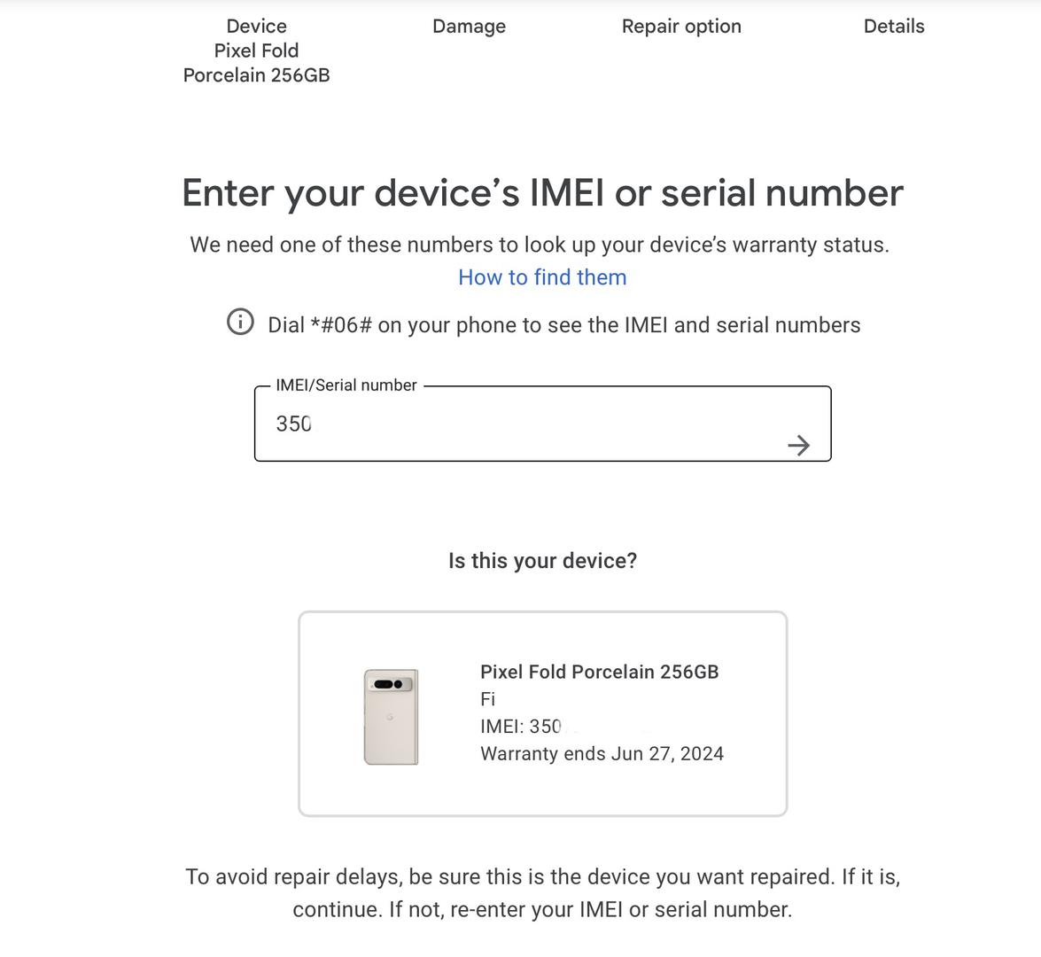Click the IMEI line in device card
This screenshot has width=1041, height=957.
click(521, 726)
